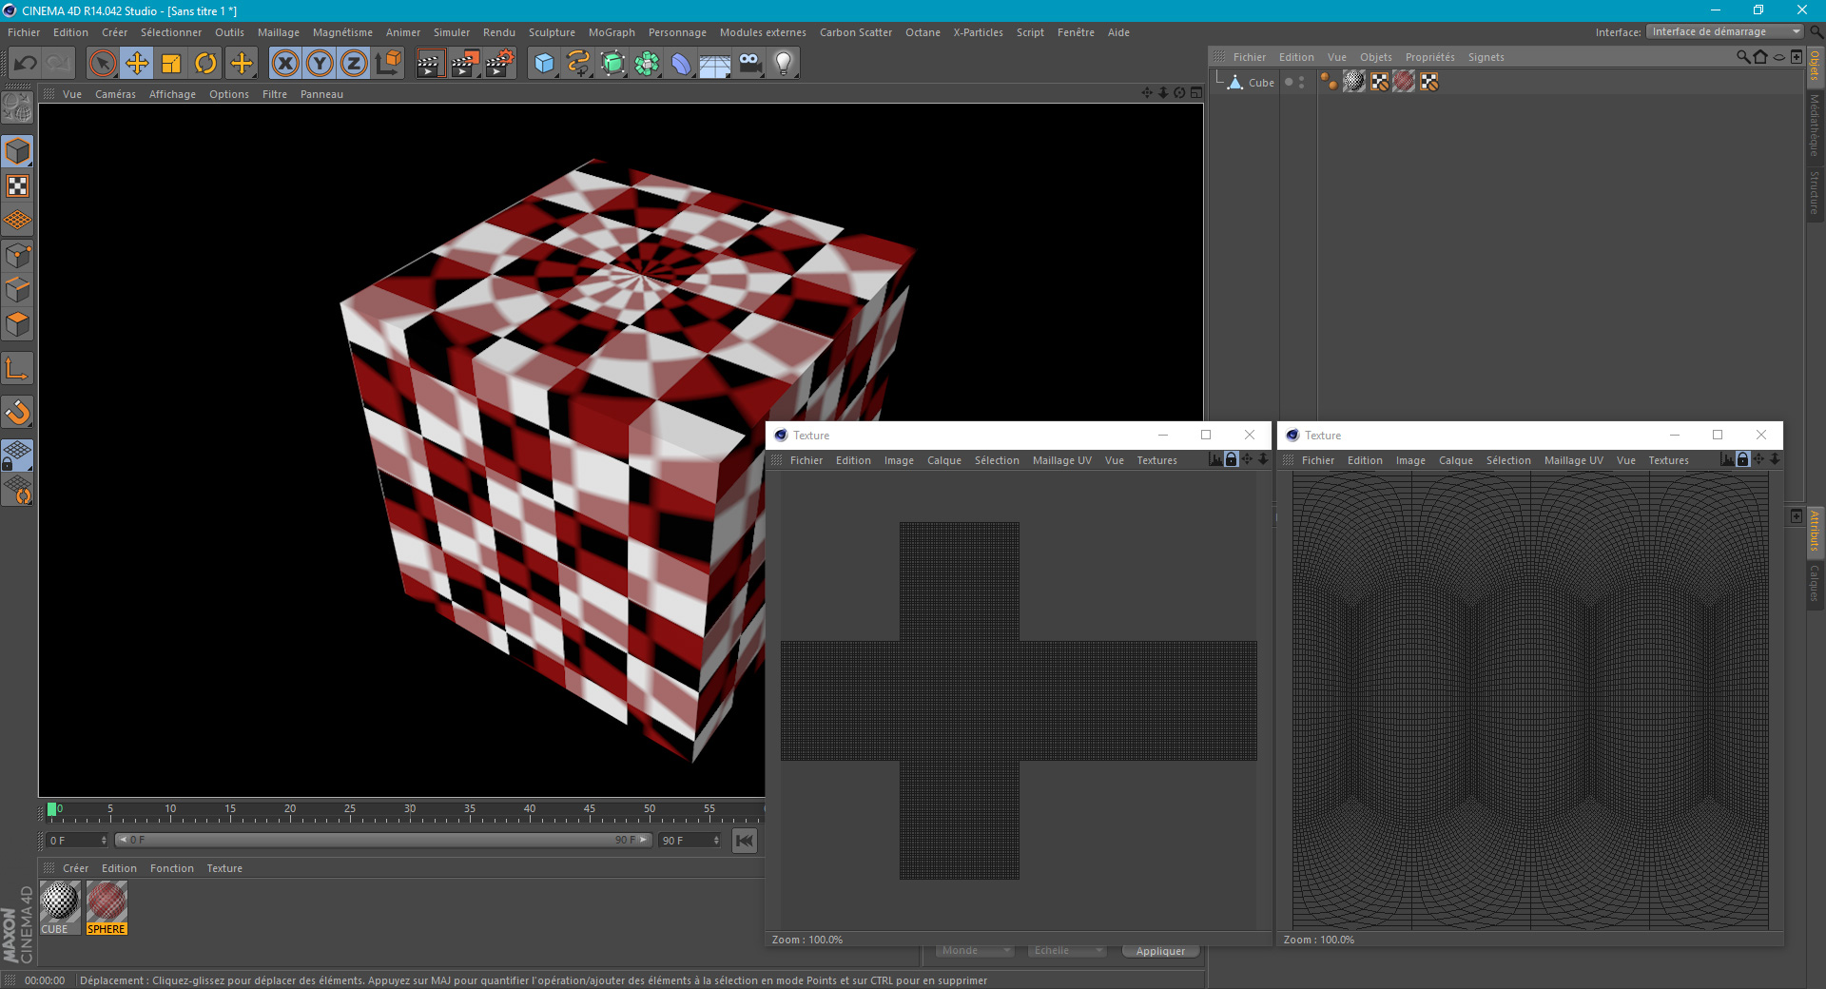Toggle the X axis lock
The width and height of the screenshot is (1826, 989).
(285, 64)
